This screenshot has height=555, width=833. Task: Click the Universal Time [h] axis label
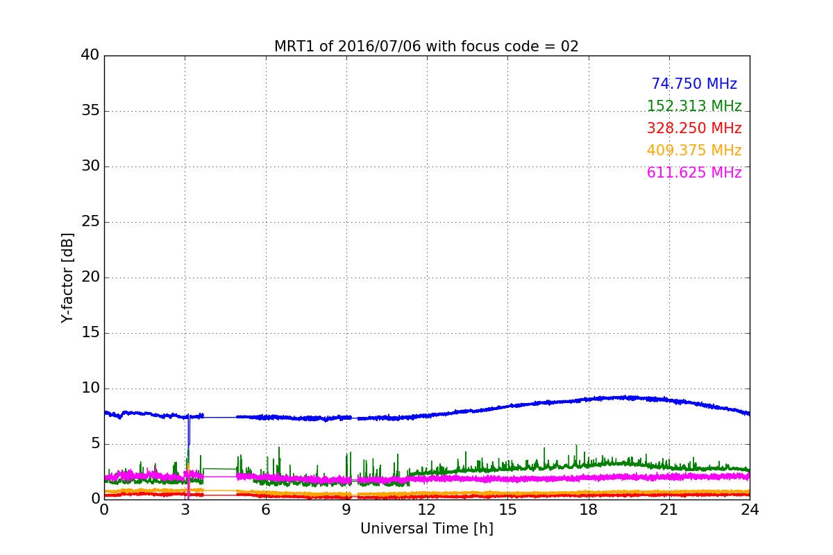[426, 529]
